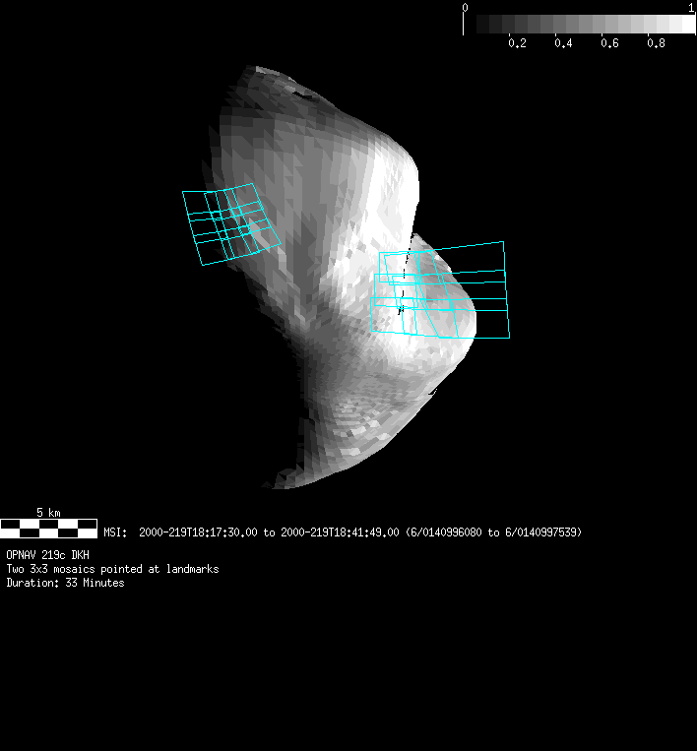Click the MSI start time 2000-219T18:17:30.00
697x751 pixels.
[199, 532]
